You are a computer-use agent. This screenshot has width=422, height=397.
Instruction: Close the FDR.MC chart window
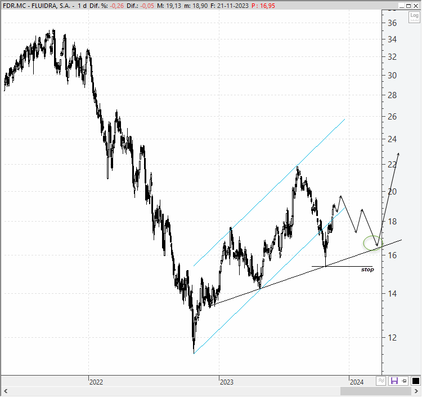pyautogui.click(x=416, y=6)
